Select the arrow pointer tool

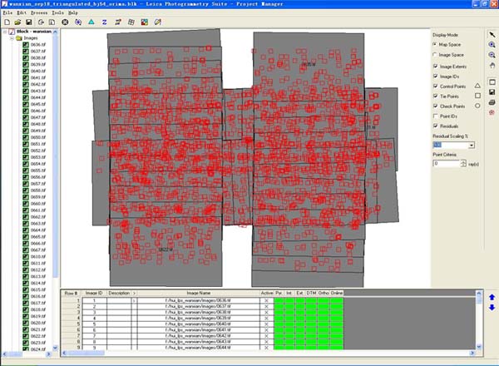pyautogui.click(x=492, y=35)
